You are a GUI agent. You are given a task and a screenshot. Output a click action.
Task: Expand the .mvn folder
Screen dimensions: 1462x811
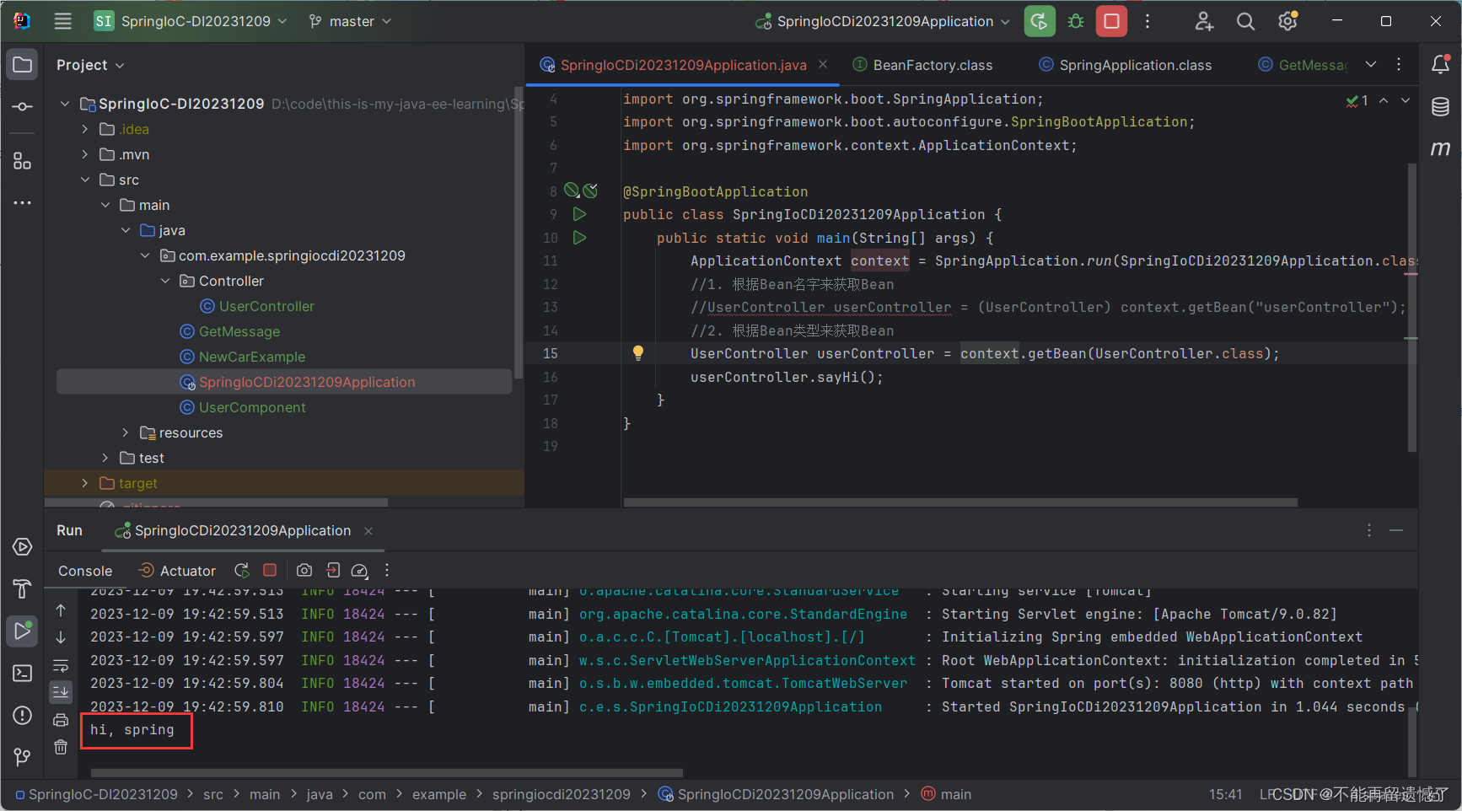click(85, 154)
